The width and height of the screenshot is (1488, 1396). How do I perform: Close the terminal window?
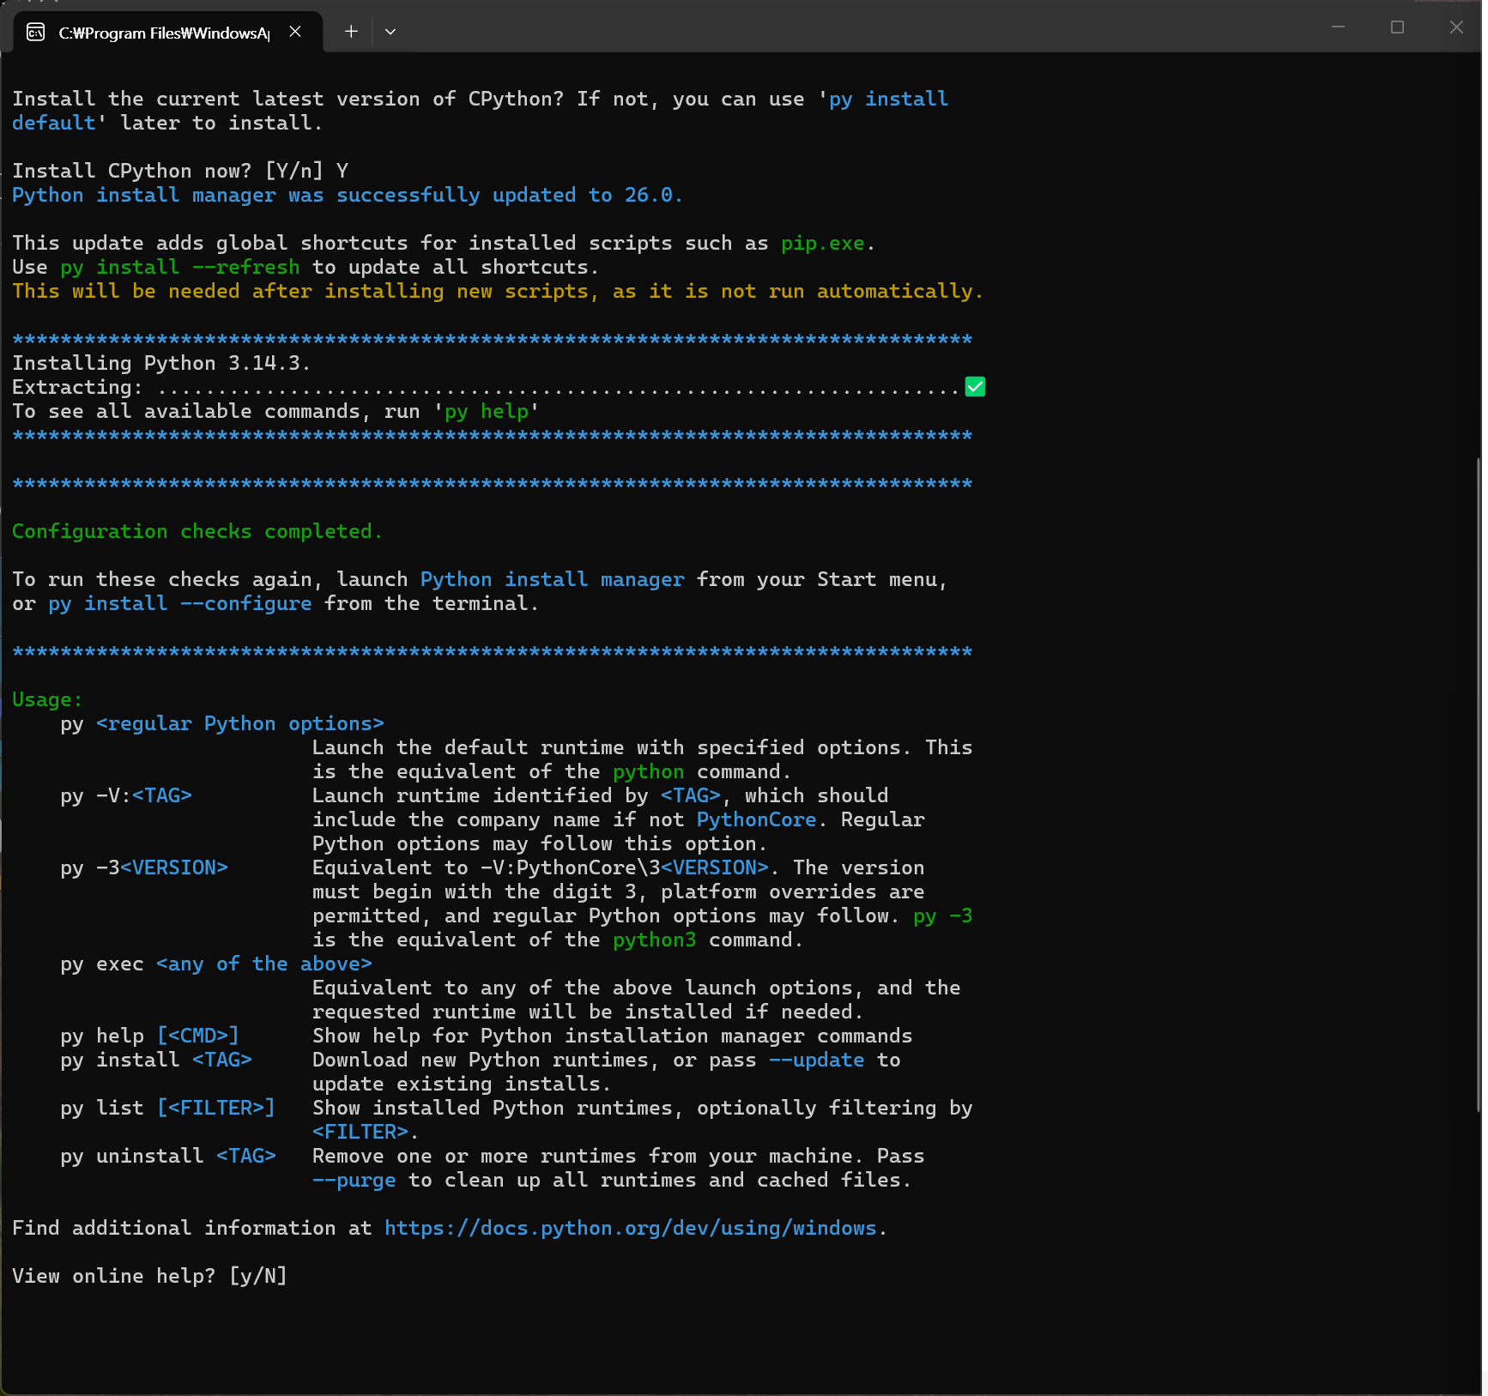[1456, 27]
